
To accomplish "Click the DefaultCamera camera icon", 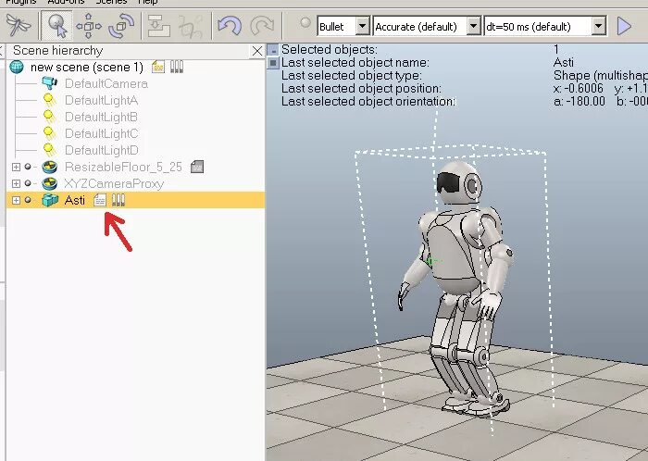I will pyautogui.click(x=49, y=83).
